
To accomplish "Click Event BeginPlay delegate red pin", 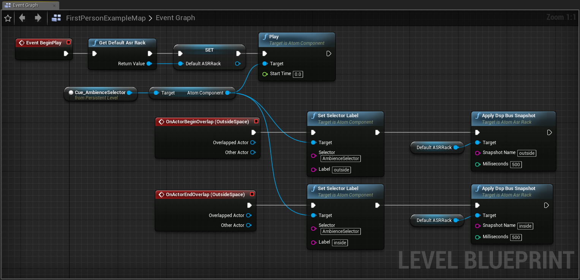I will (69, 42).
